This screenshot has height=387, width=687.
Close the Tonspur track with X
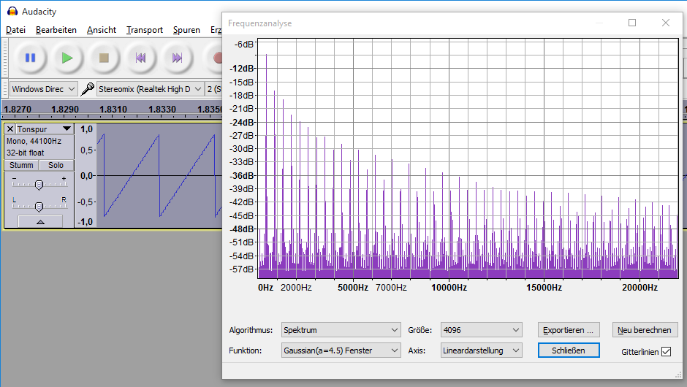tap(10, 129)
